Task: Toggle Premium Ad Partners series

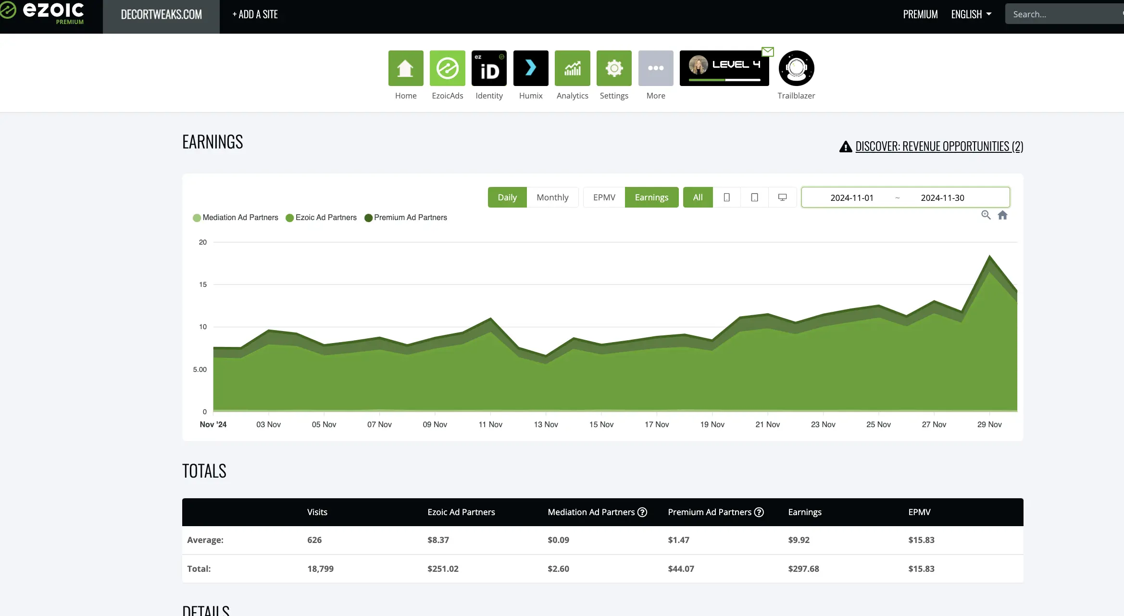Action: point(406,218)
